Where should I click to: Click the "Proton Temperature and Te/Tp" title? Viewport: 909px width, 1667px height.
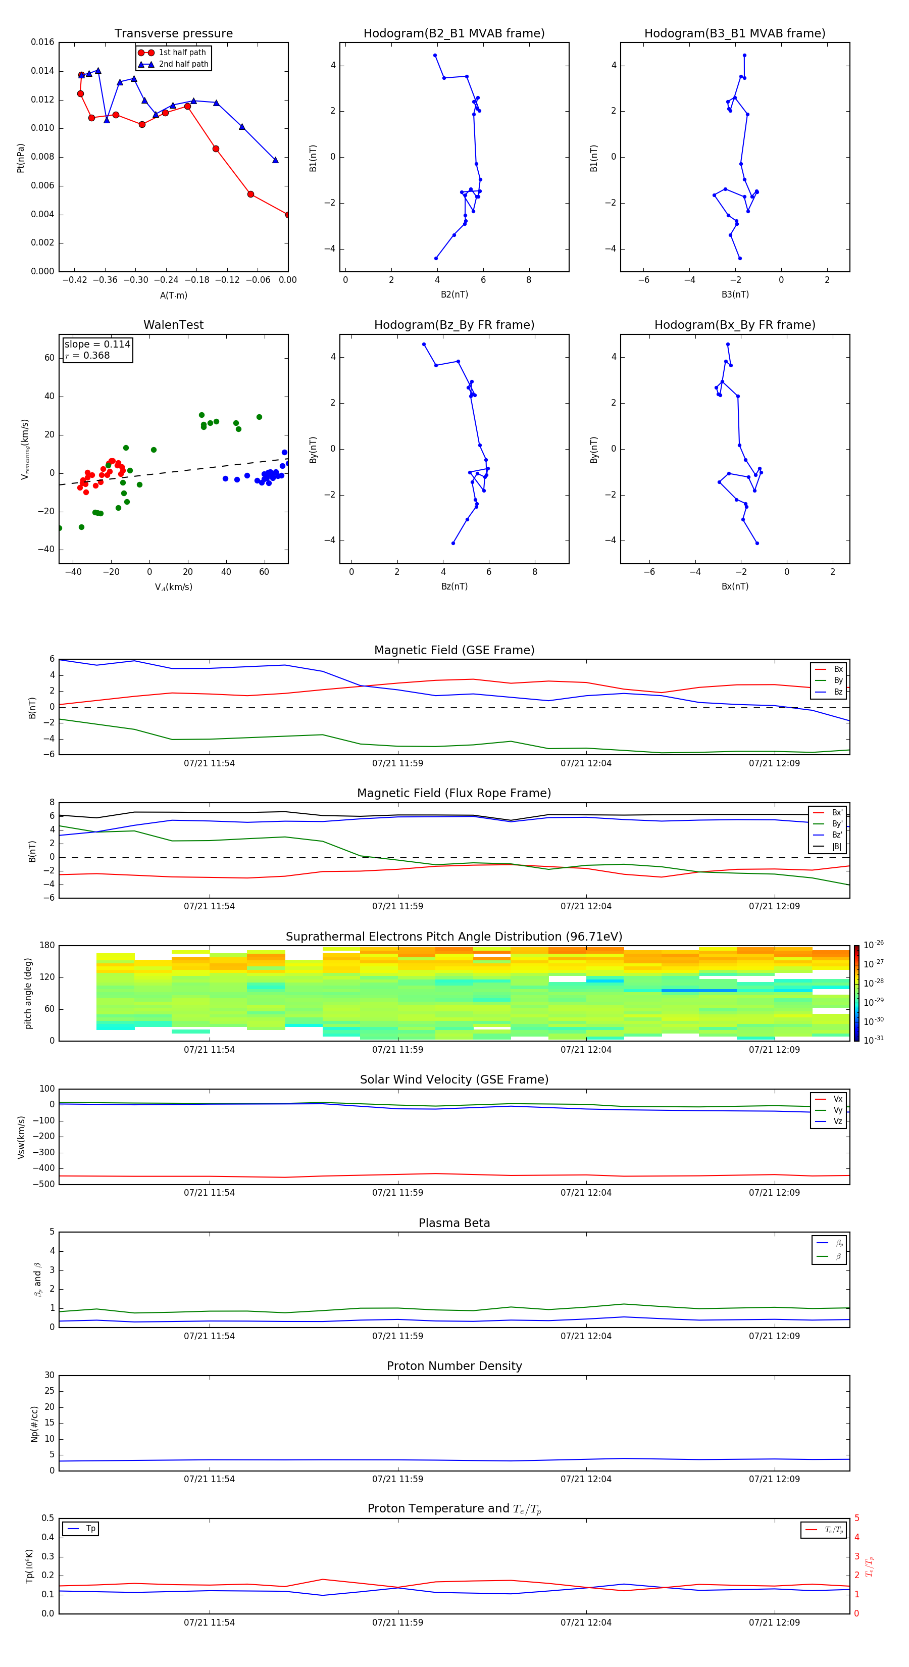click(454, 1509)
